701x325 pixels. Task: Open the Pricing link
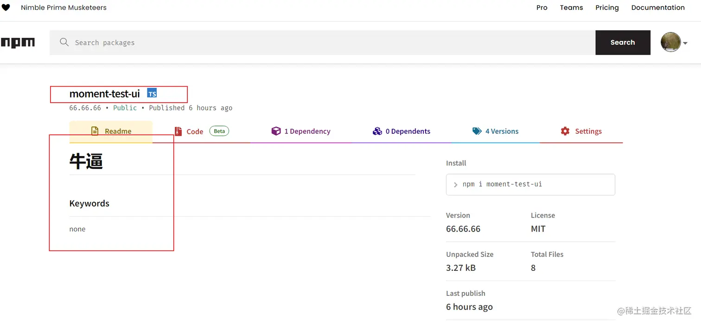click(x=607, y=7)
